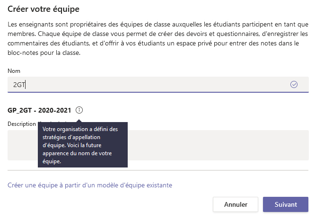Click the Créer votre équipe heading

click(44, 9)
